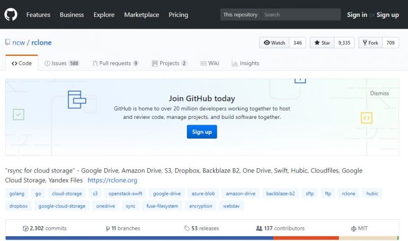The height and width of the screenshot is (241, 408).
Task: Click the branch icon beside 11 branches
Action: [x=108, y=228]
